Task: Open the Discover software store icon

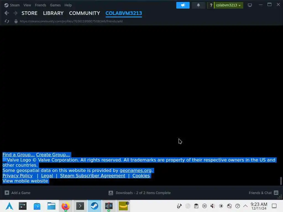Action: point(37,206)
